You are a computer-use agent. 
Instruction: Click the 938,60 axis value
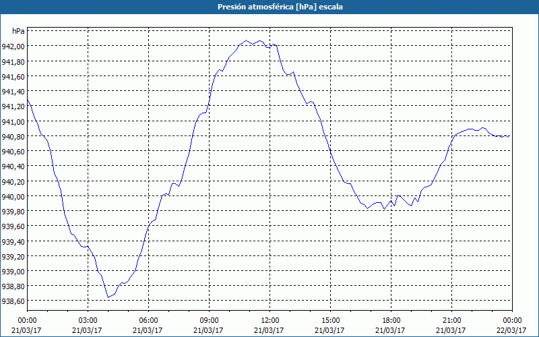click(13, 301)
